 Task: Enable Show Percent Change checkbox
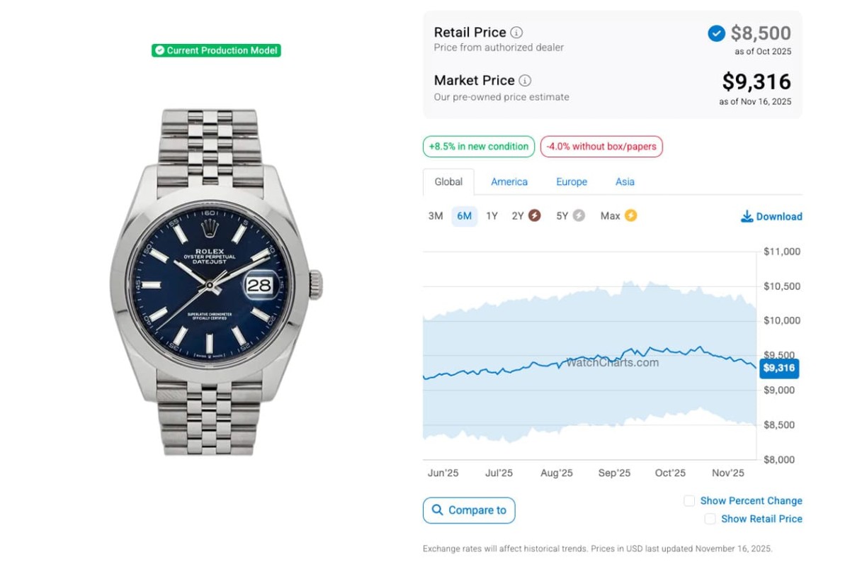(x=689, y=501)
